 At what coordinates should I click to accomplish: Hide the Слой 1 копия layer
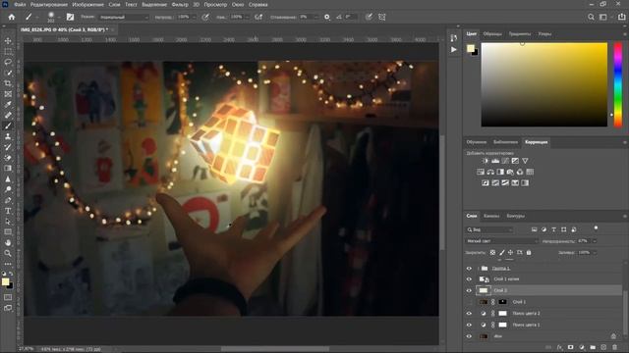pos(469,279)
